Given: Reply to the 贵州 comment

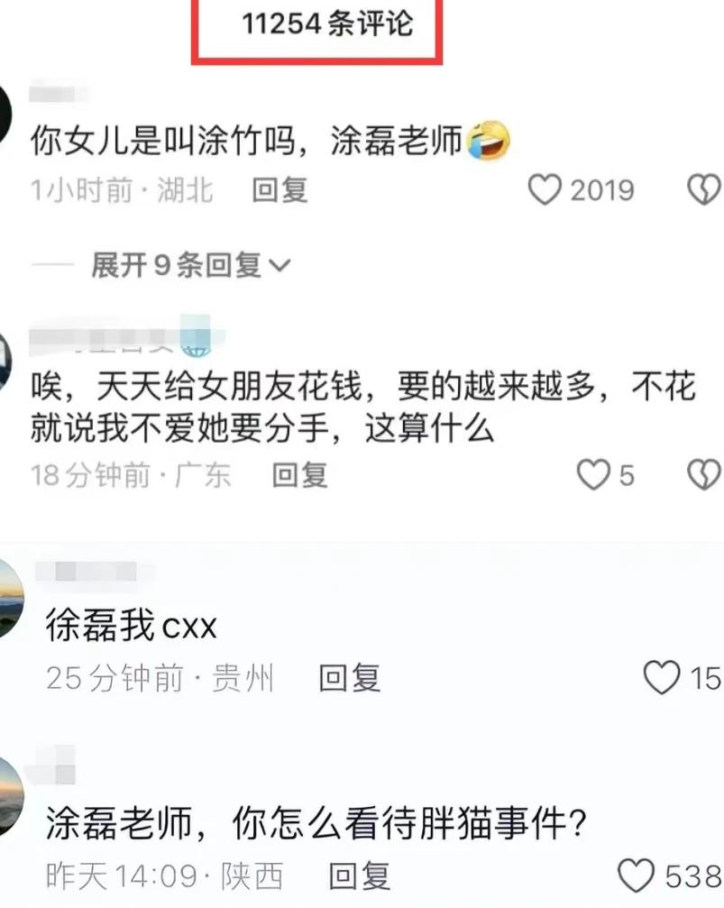Looking at the screenshot, I should point(349,677).
